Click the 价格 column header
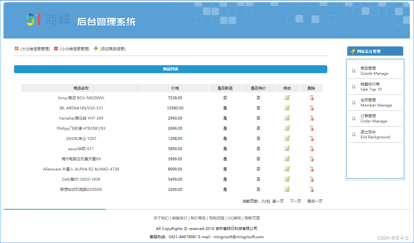 [x=175, y=88]
